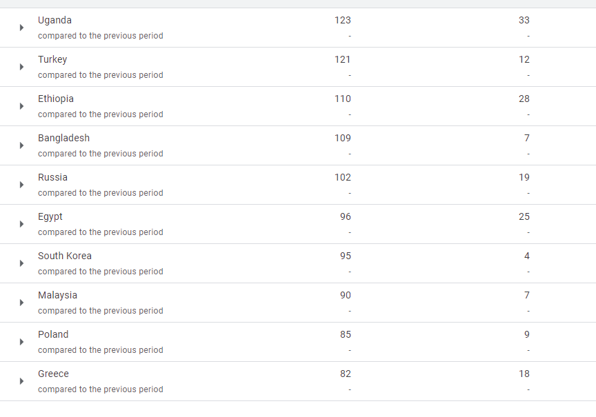Expand the Egypt row arrow

pos(21,224)
